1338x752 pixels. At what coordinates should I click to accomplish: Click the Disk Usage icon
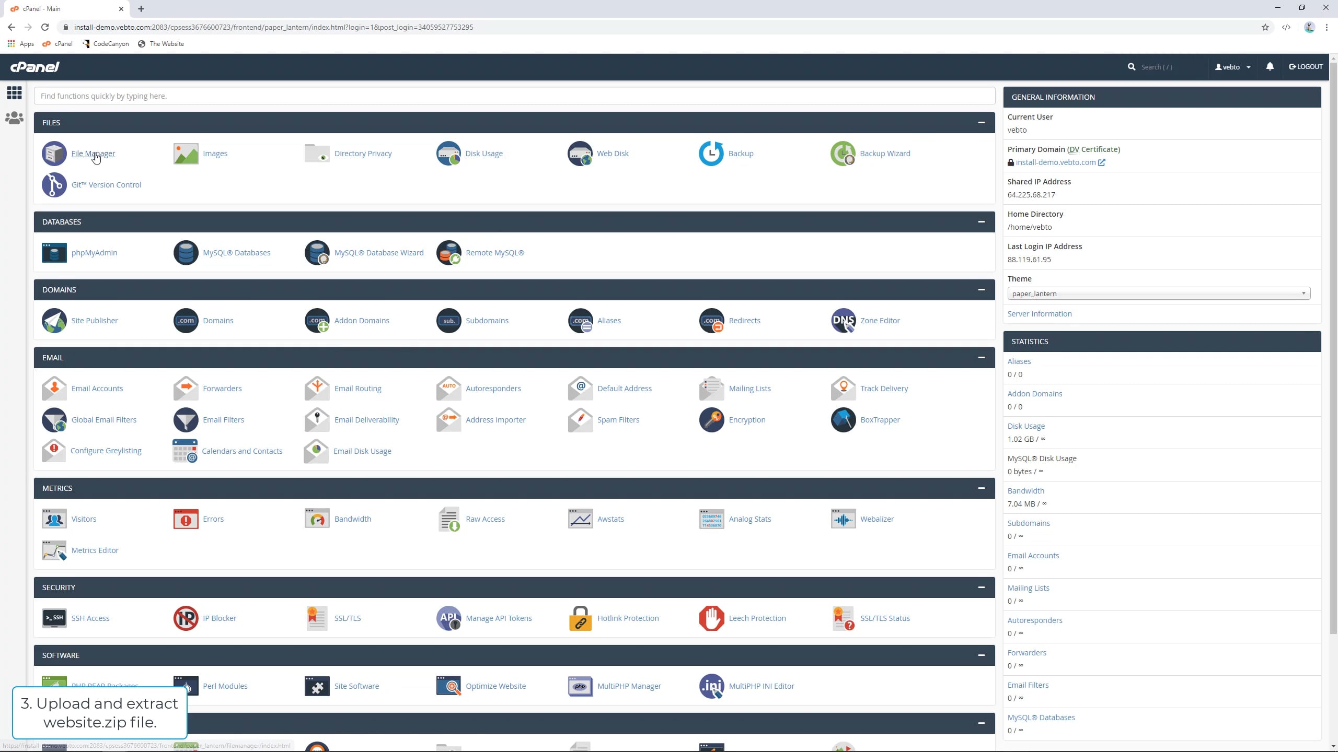pos(448,154)
